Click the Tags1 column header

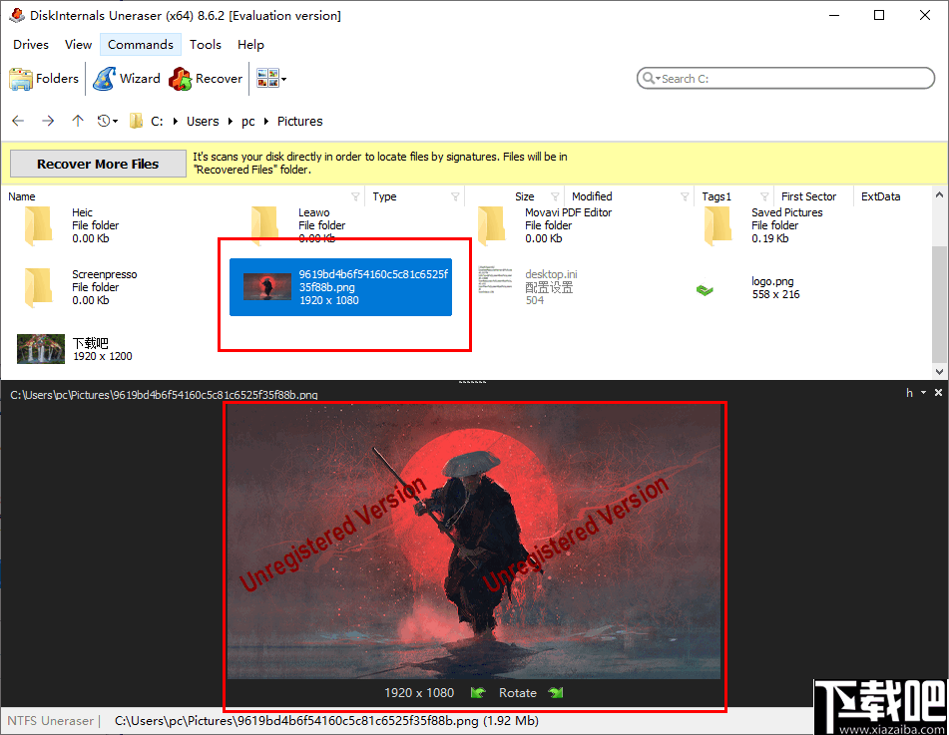click(x=716, y=196)
